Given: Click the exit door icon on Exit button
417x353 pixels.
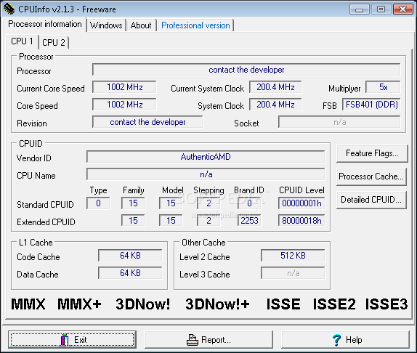Looking at the screenshot, I should point(65,339).
